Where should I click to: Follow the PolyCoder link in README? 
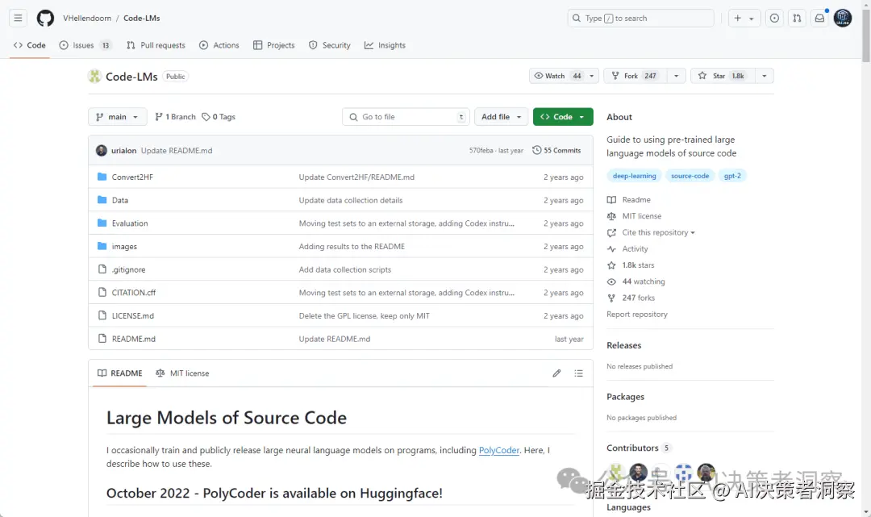(x=499, y=450)
